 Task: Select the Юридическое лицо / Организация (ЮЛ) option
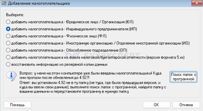click(x=8, y=22)
